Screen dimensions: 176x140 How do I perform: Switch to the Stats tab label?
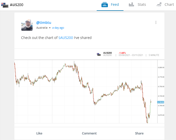[142, 5]
